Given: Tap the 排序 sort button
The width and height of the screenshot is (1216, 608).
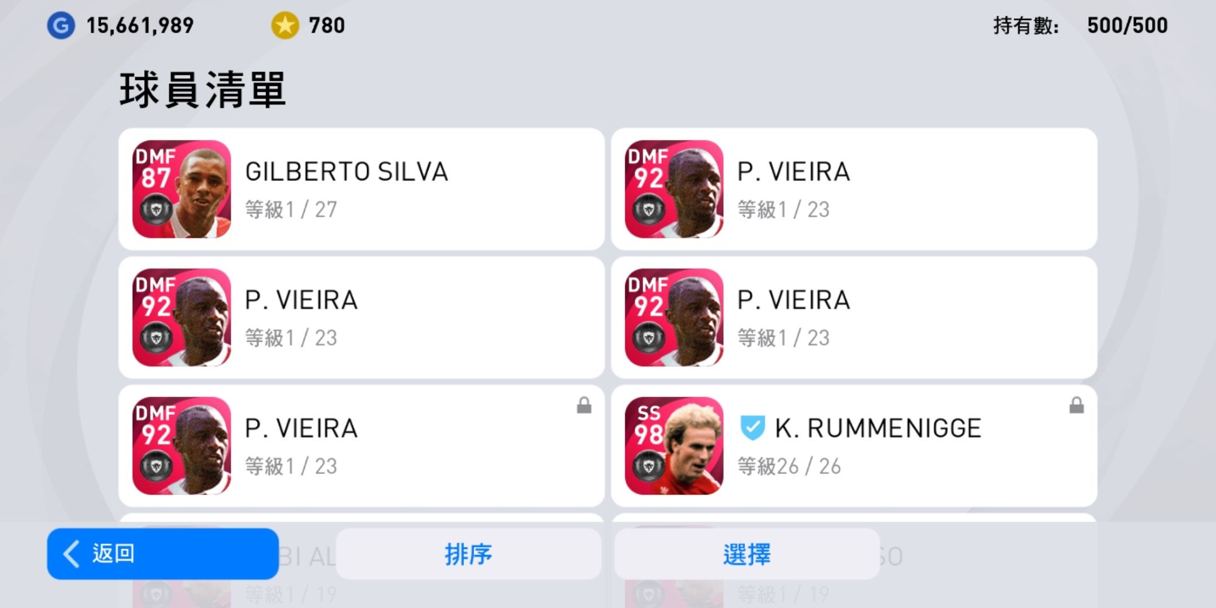Looking at the screenshot, I should tap(468, 554).
